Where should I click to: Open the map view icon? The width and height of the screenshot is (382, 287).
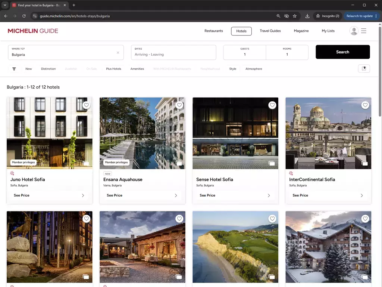coord(364,69)
